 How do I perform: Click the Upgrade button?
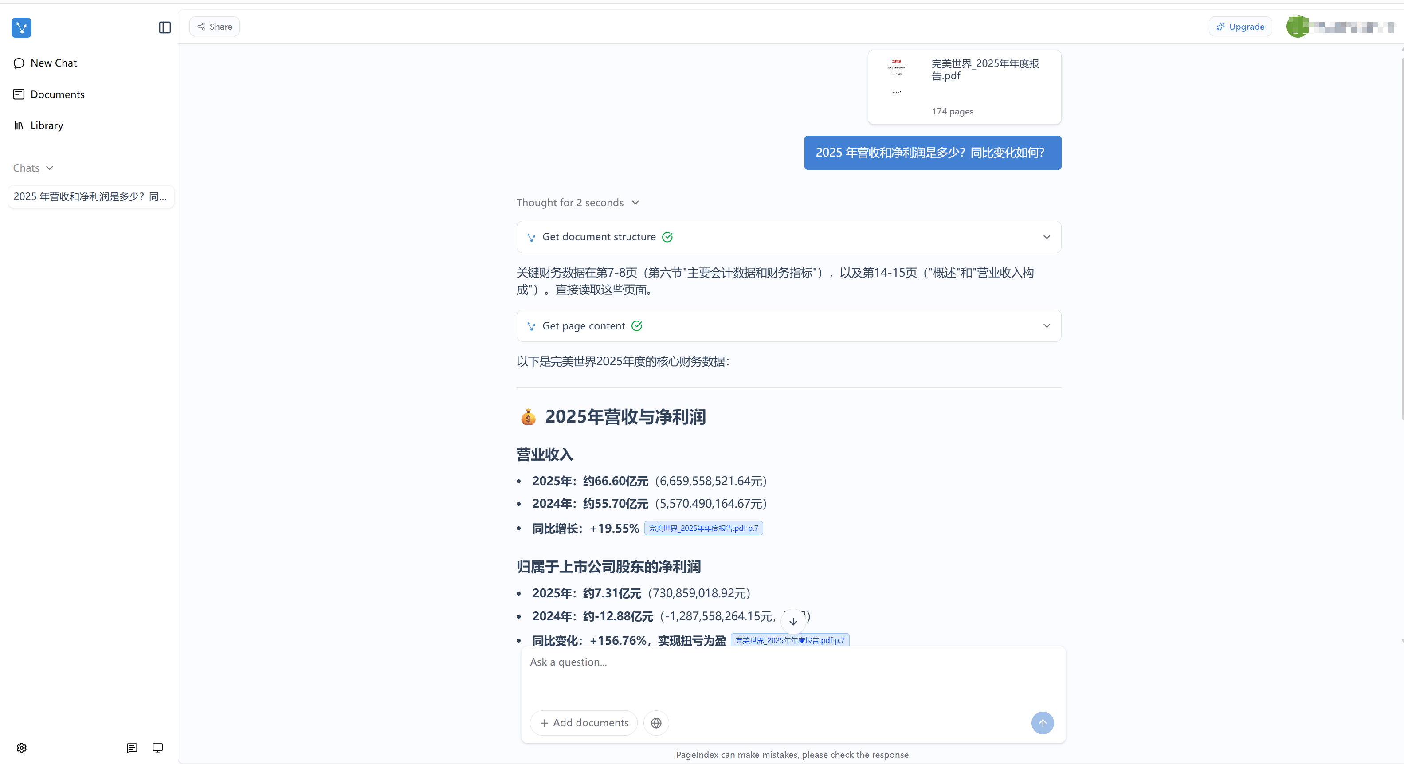click(1240, 26)
